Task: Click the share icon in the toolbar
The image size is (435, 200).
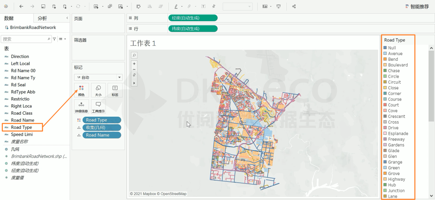Action: point(294,7)
